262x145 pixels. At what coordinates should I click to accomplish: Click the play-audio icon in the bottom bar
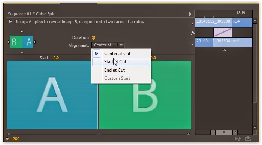tap(238, 139)
